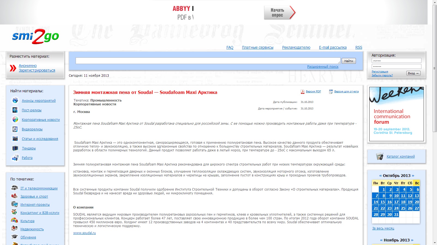Viewport: 437px width, 245px height.
Task: Open ИТ и телекоммуникации topic link
Action: pos(39,188)
